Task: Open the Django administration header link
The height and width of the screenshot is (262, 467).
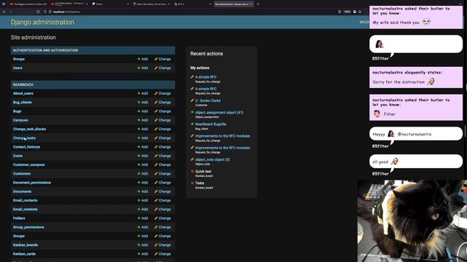Action: [x=42, y=23]
